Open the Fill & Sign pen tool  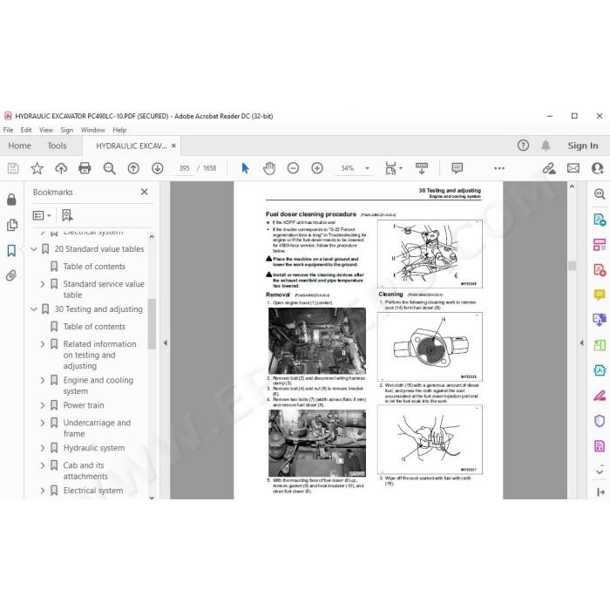pyautogui.click(x=600, y=396)
